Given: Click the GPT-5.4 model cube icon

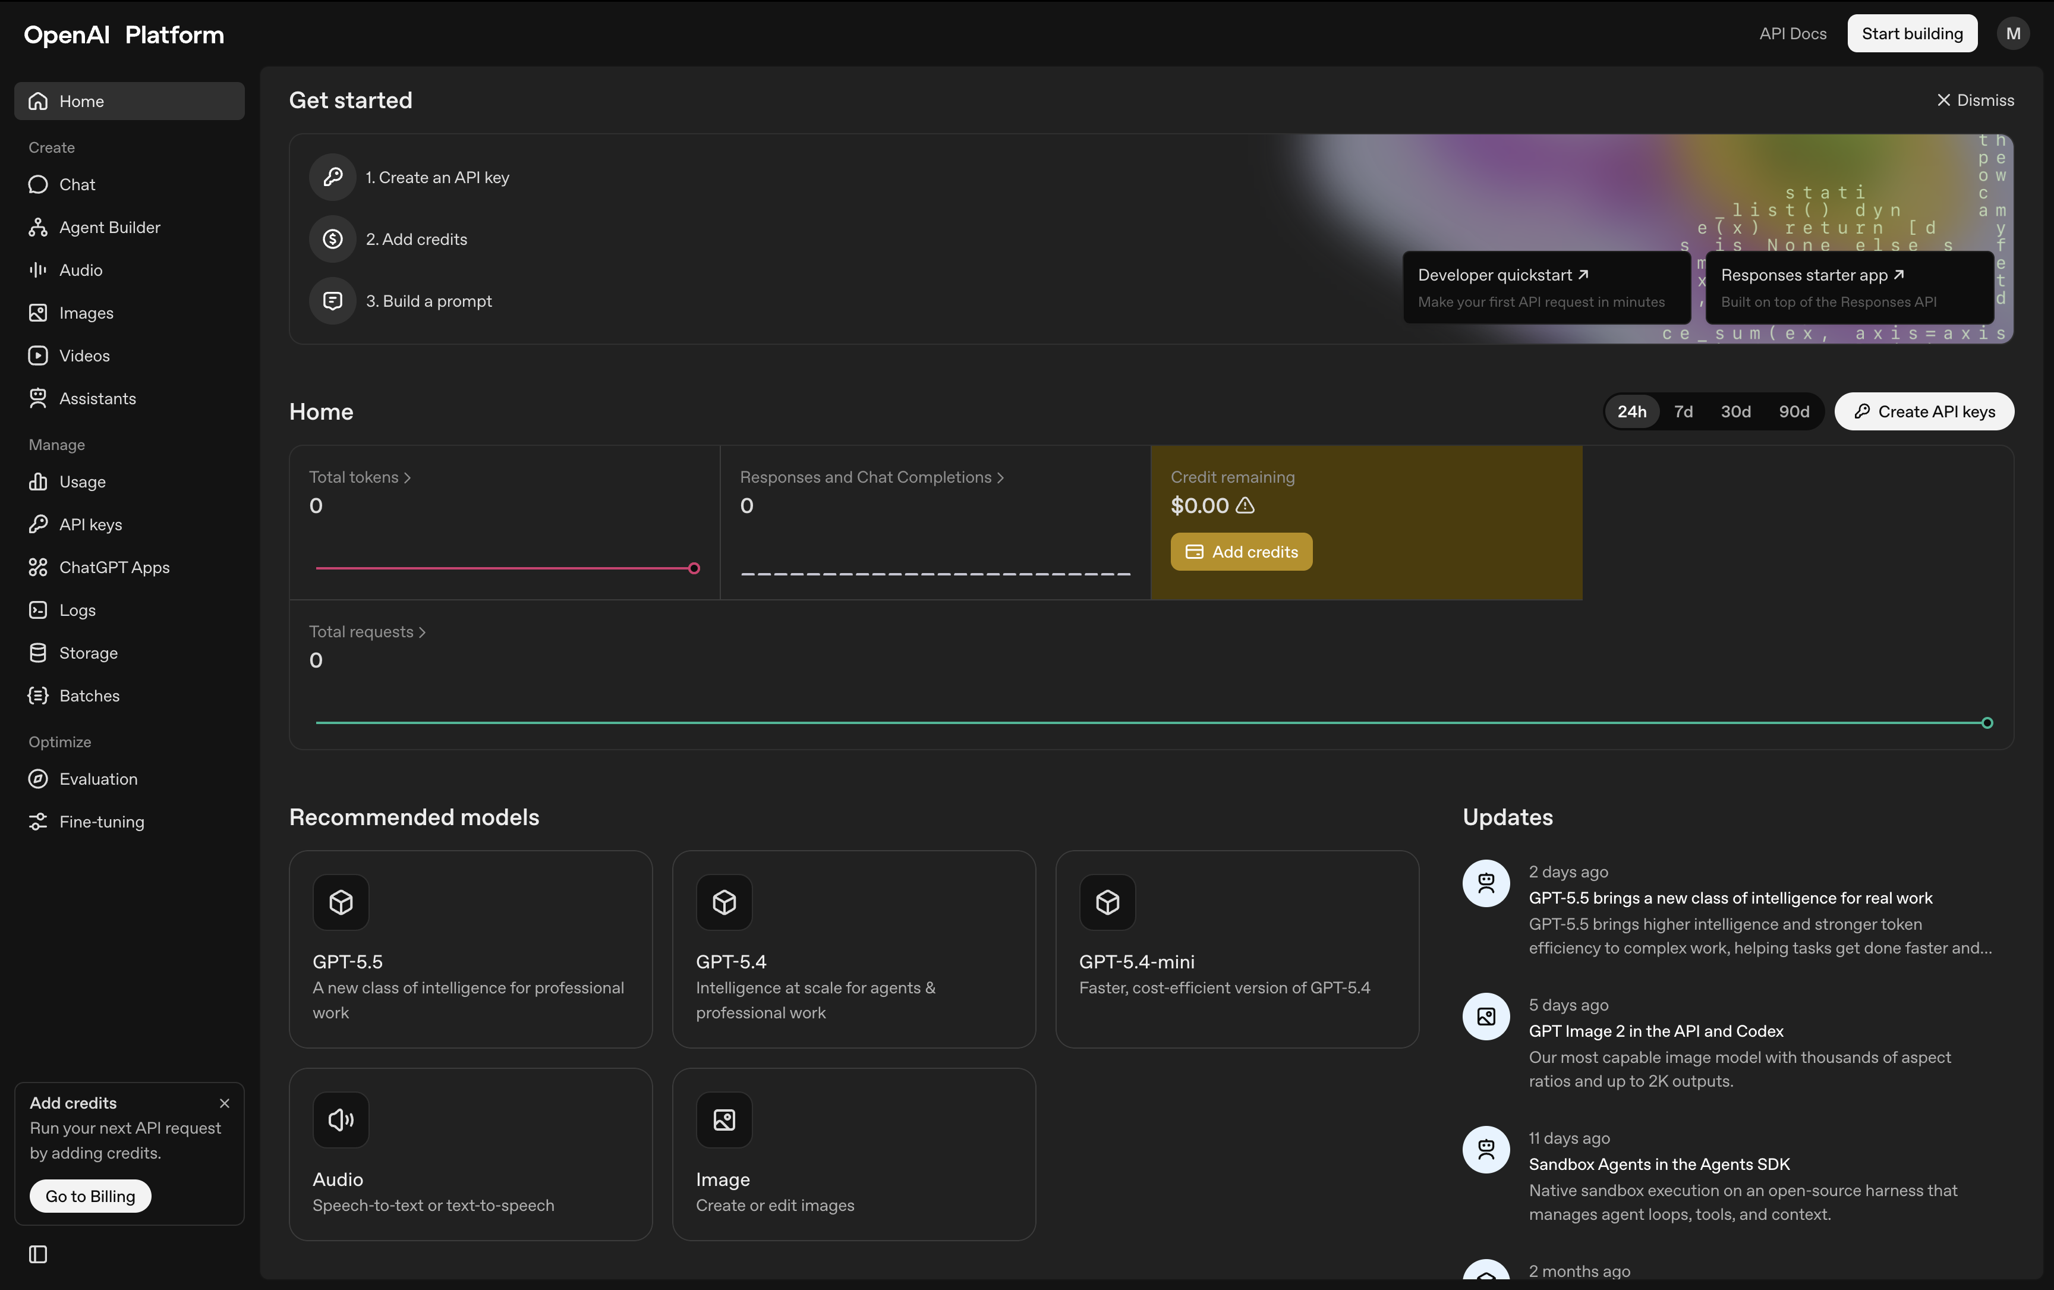Looking at the screenshot, I should 724,902.
